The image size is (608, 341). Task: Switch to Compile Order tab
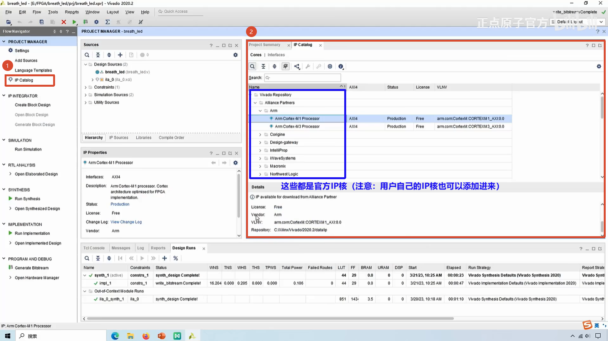pos(171,138)
